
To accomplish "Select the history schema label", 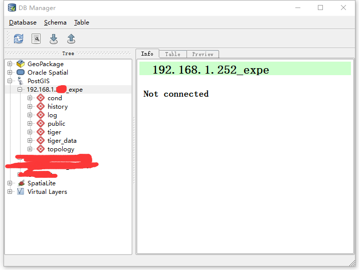I will [x=58, y=107].
